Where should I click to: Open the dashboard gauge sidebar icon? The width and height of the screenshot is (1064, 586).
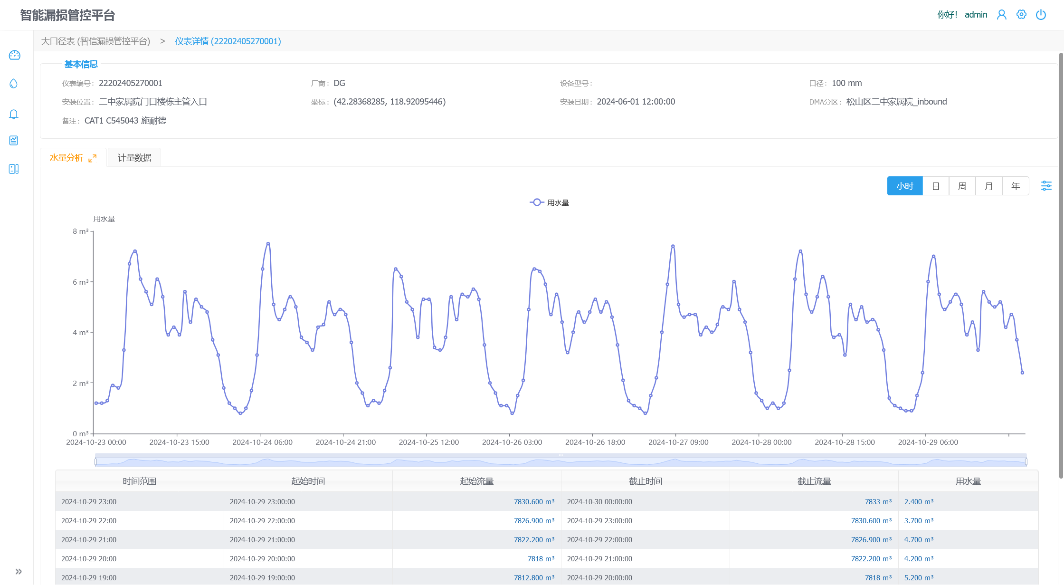[14, 55]
